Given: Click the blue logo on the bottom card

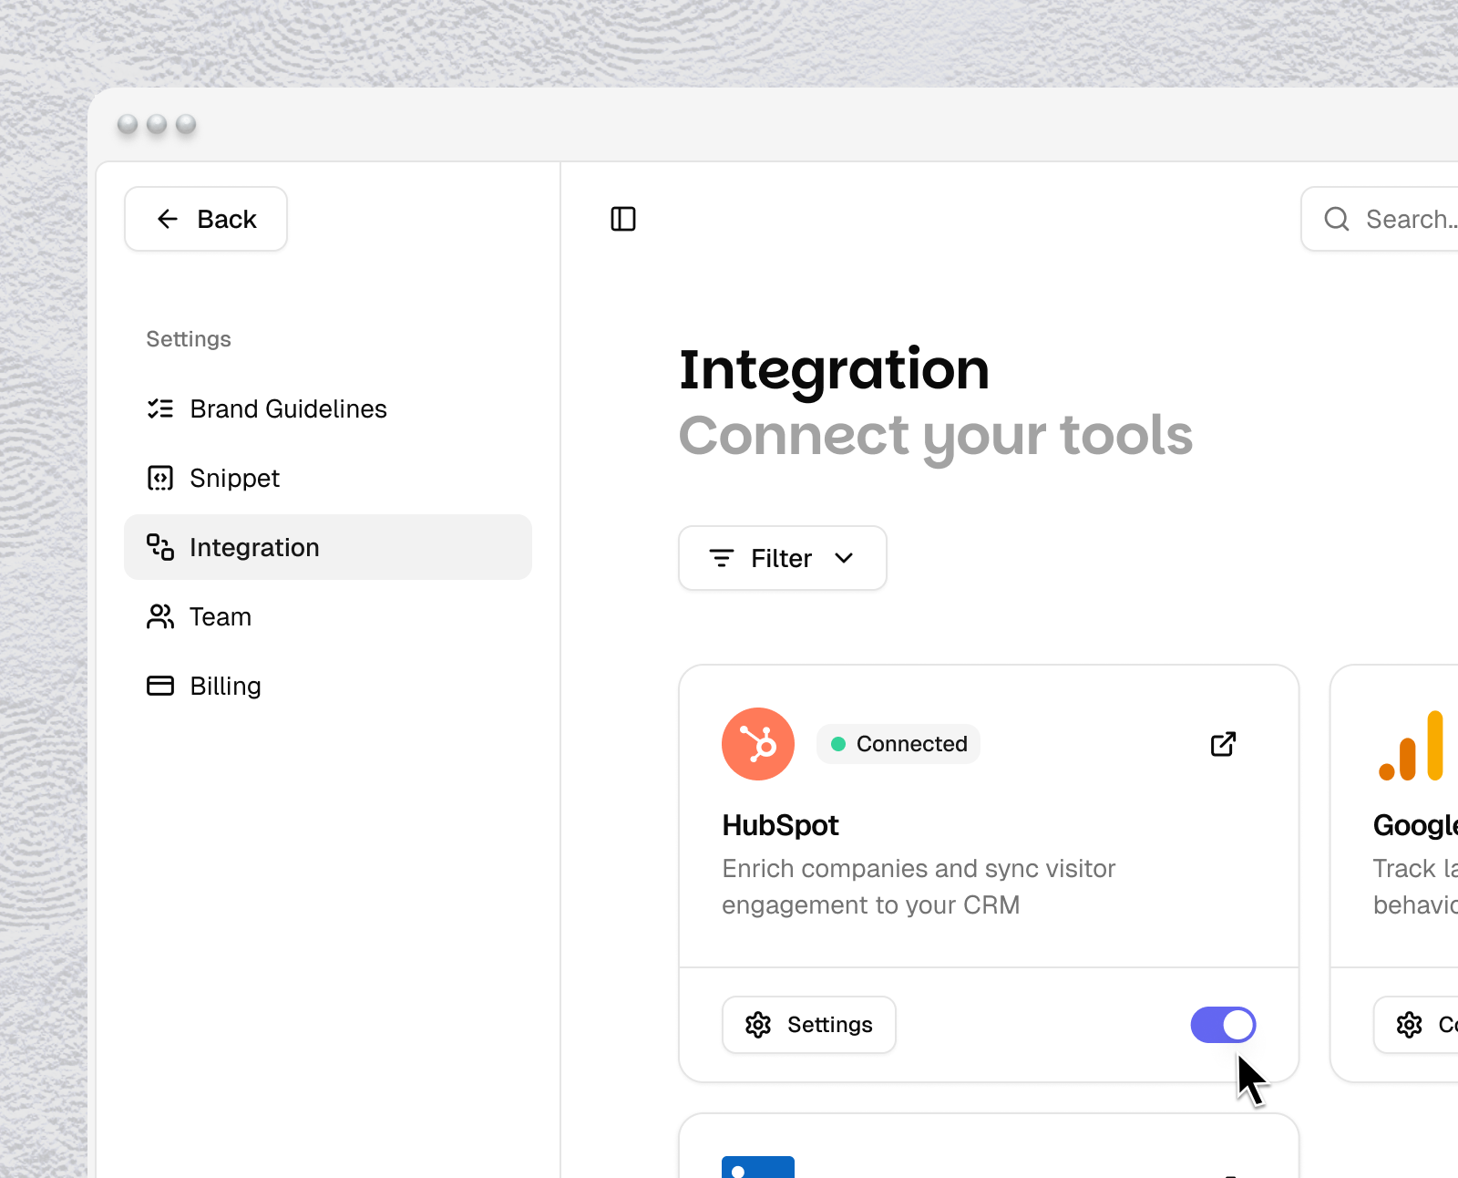Looking at the screenshot, I should point(758,1167).
